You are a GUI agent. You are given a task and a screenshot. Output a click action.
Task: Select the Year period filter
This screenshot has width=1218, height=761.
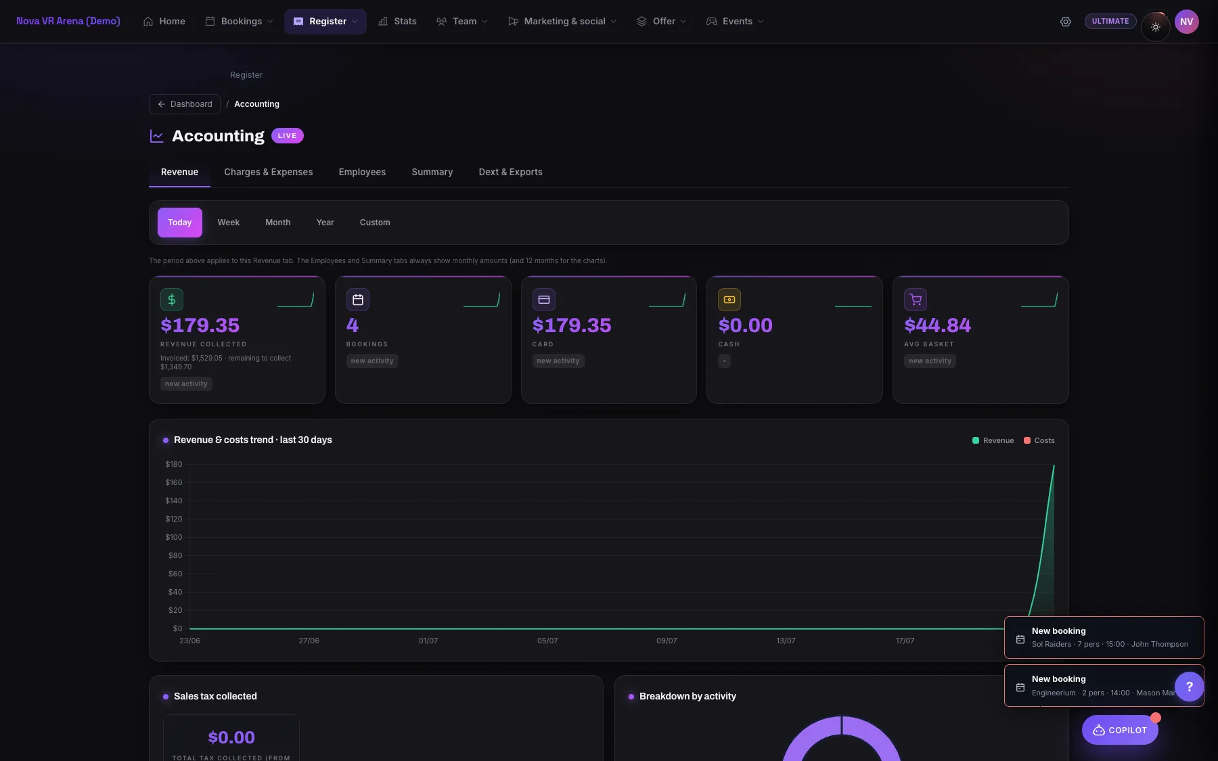[325, 223]
